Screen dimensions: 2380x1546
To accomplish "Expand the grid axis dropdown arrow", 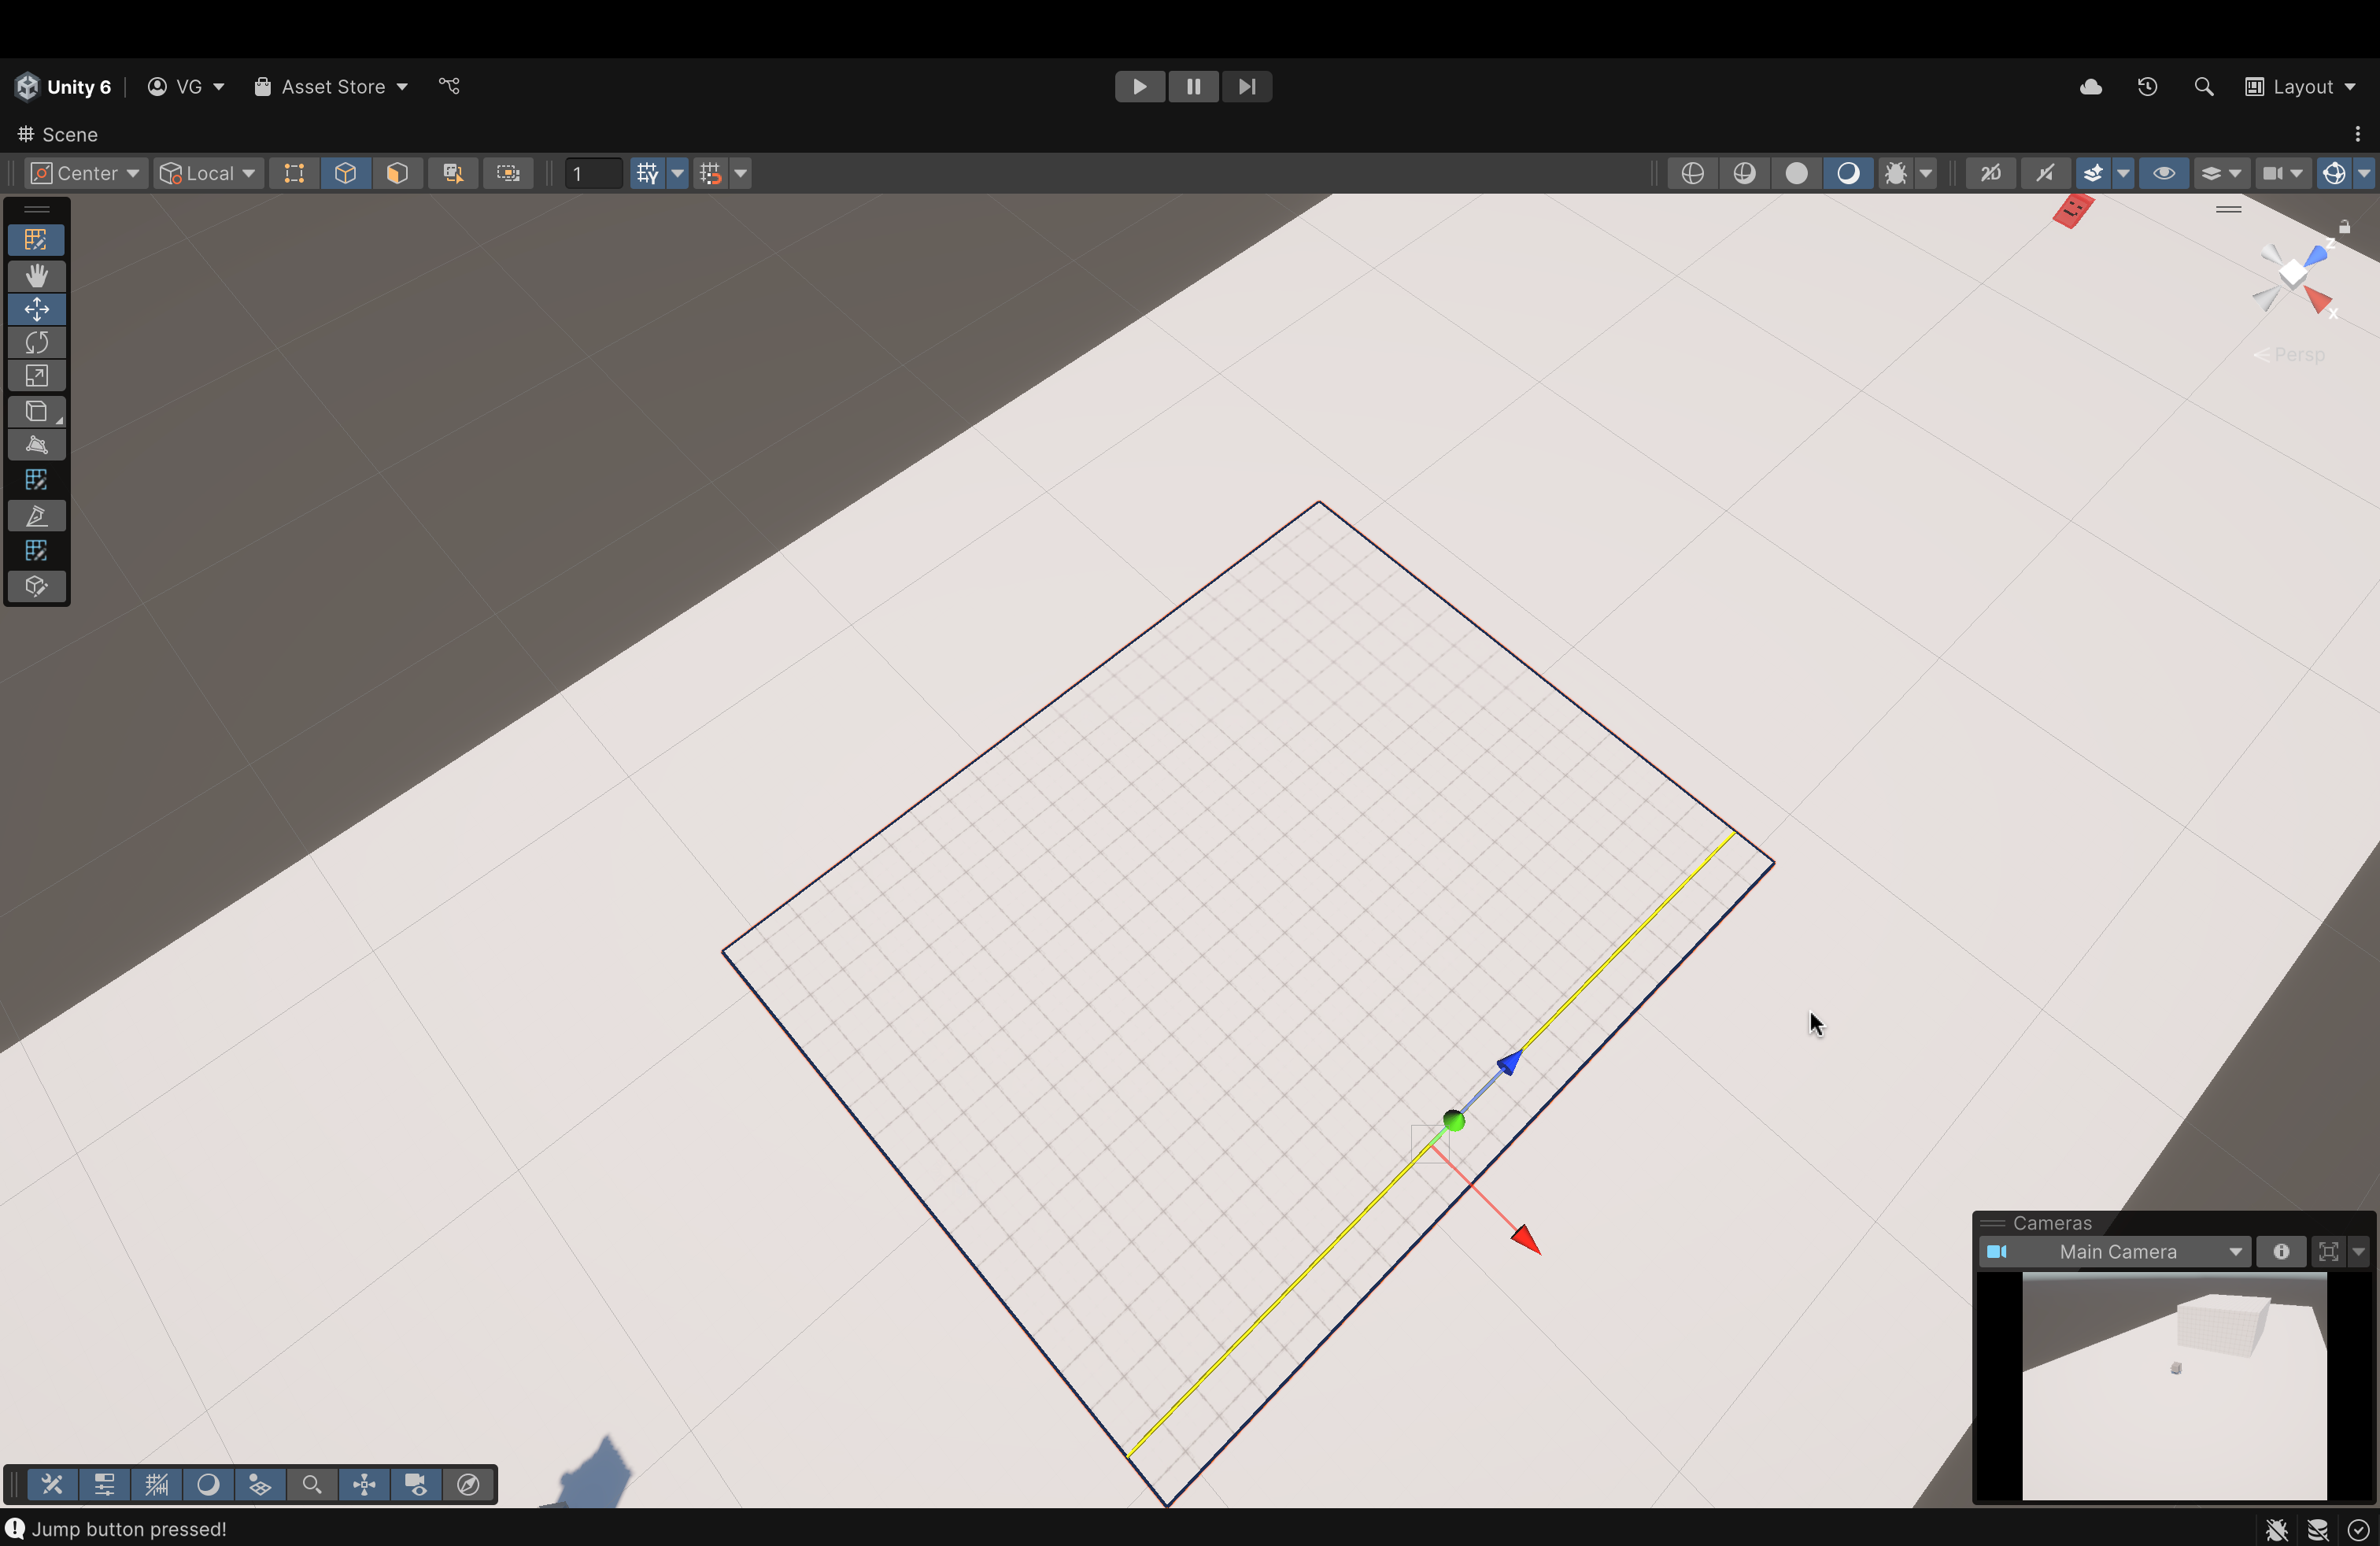I will [677, 173].
